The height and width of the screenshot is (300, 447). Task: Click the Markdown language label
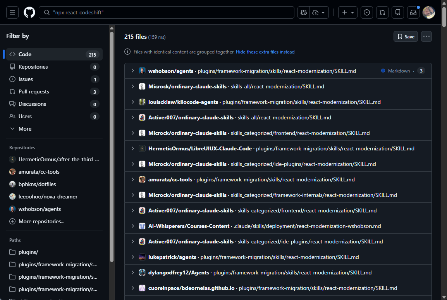(x=399, y=71)
